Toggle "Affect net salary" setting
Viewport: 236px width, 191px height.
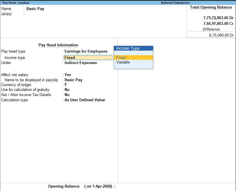(x=67, y=75)
